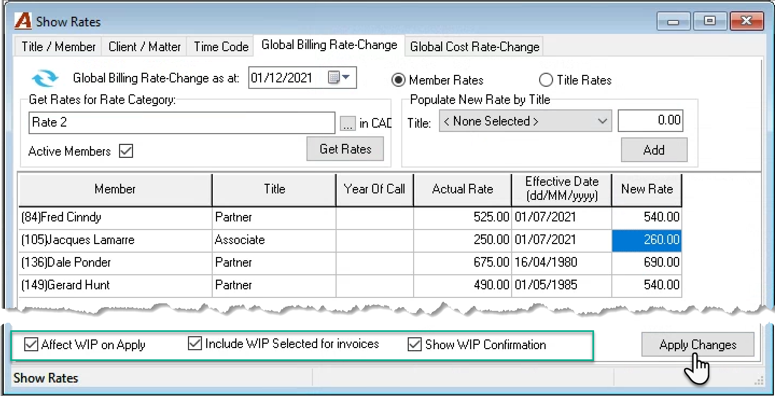Image resolution: width=775 pixels, height=396 pixels.
Task: Toggle the Active Members checkbox
Action: click(x=126, y=151)
